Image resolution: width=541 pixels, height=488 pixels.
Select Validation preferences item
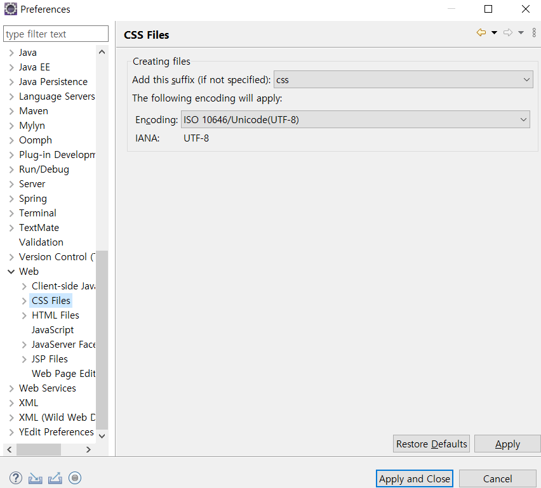click(x=41, y=242)
